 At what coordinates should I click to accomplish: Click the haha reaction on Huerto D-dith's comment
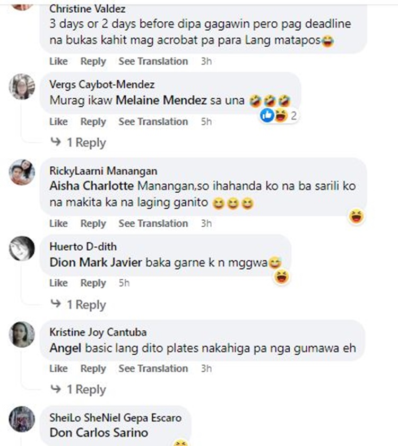tap(281, 277)
